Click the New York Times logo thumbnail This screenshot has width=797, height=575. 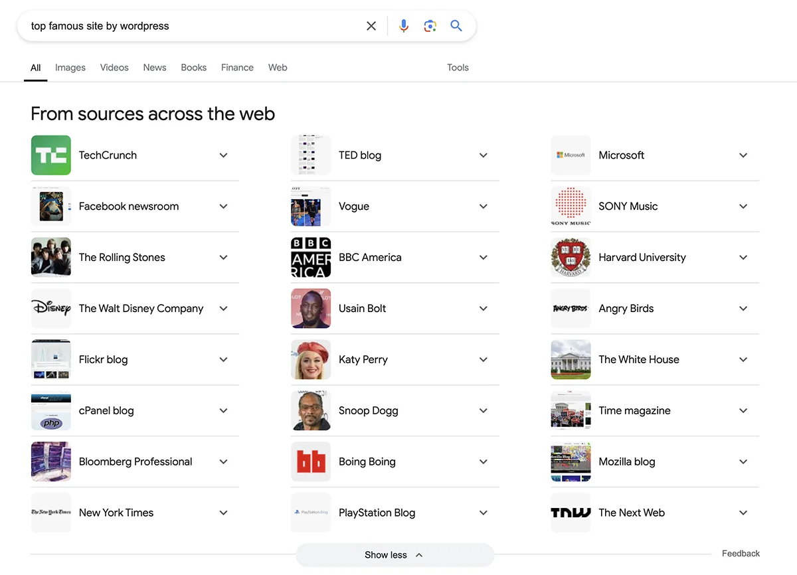coord(51,513)
